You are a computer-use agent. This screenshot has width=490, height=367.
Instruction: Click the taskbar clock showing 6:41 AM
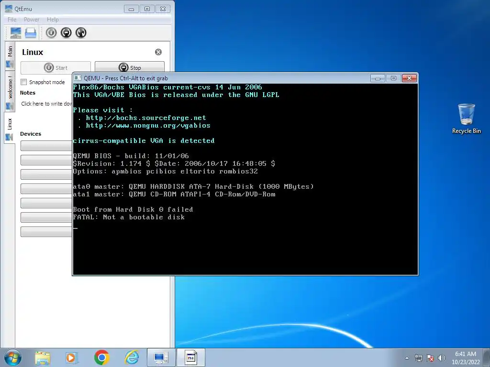pos(465,358)
